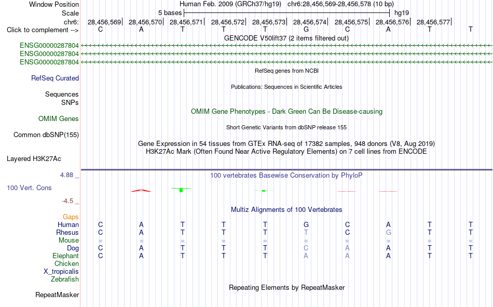This screenshot has height=307, width=493.
Task: Click the -4.5 PhyloP lower scale value
Action: [67, 201]
